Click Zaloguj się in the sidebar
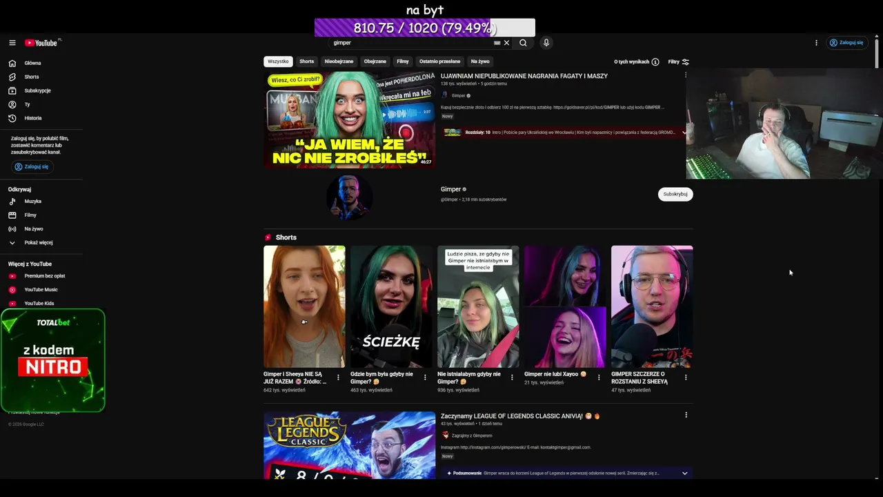The height and width of the screenshot is (497, 883). [x=32, y=166]
